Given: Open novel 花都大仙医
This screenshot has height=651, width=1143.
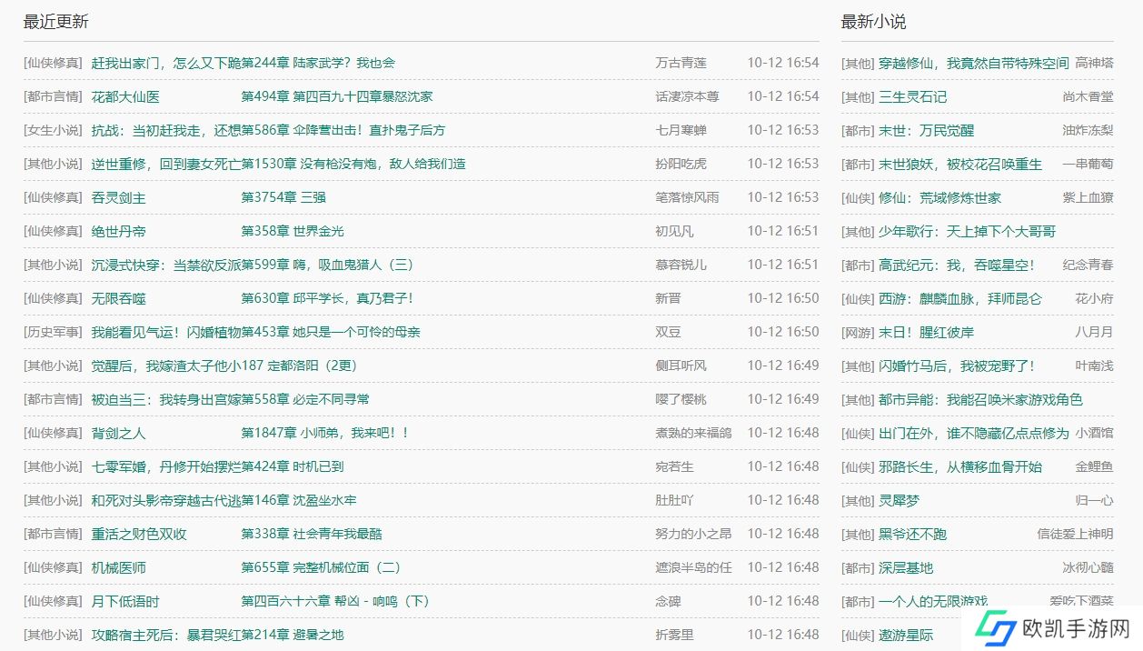Looking at the screenshot, I should tap(125, 96).
